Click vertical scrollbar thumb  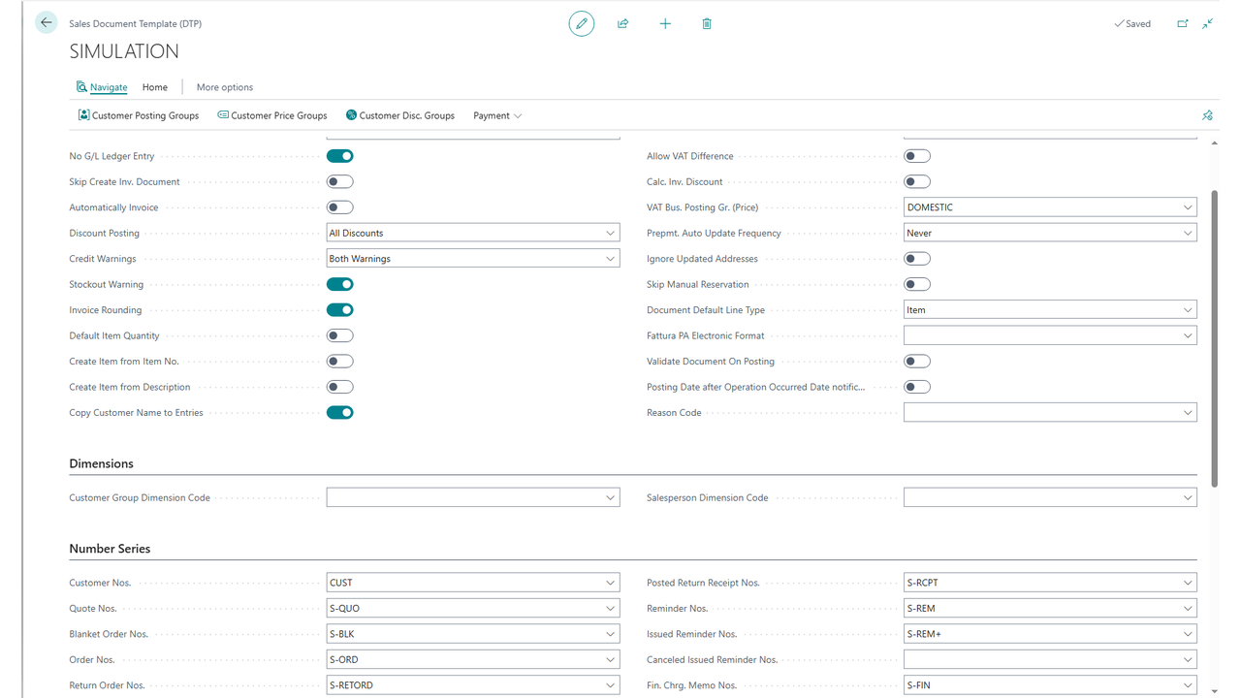point(1216,338)
